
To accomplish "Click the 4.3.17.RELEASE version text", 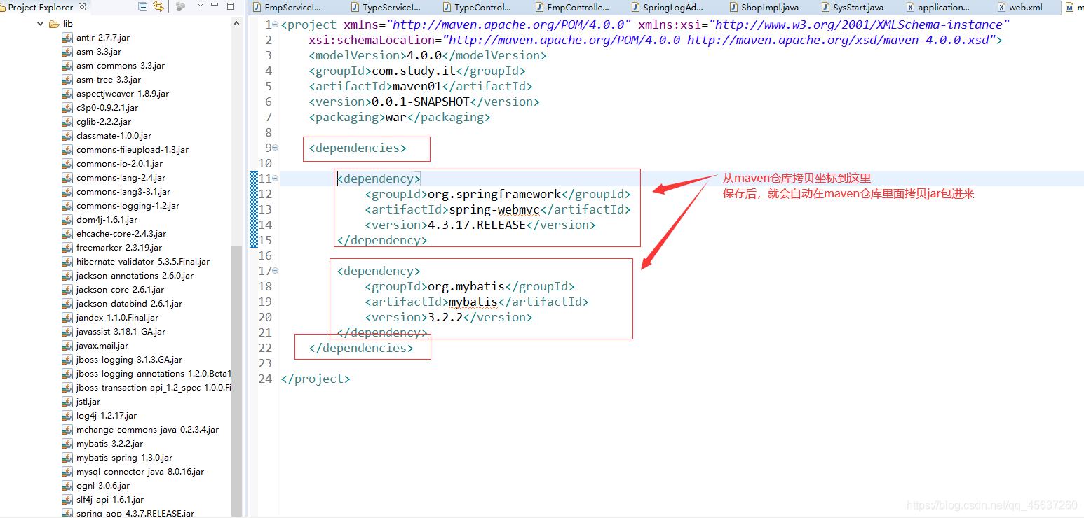I will [x=476, y=225].
